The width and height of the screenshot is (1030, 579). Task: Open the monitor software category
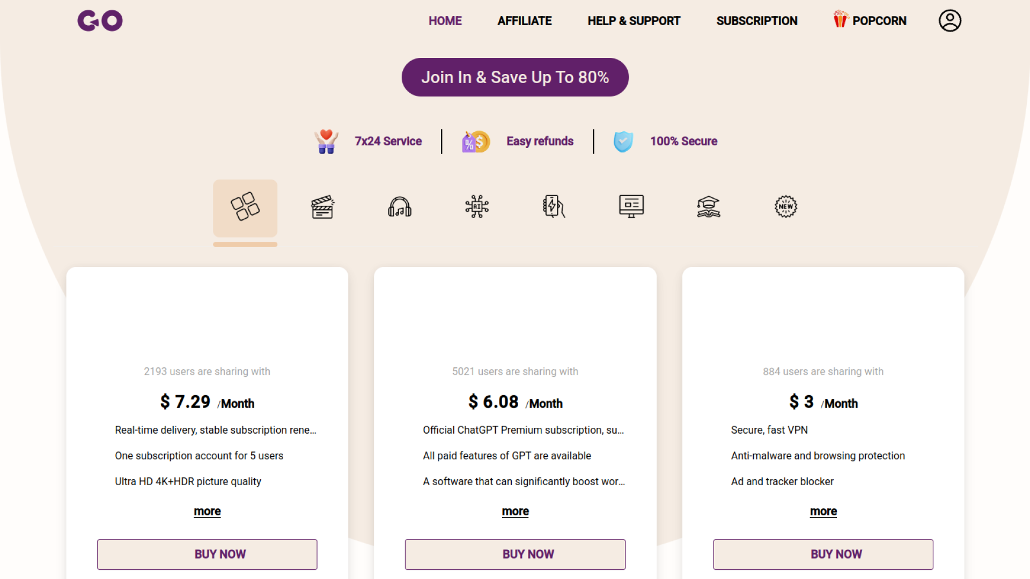coord(631,207)
